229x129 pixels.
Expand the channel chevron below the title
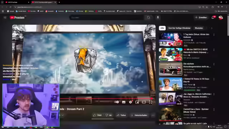pos(63,115)
